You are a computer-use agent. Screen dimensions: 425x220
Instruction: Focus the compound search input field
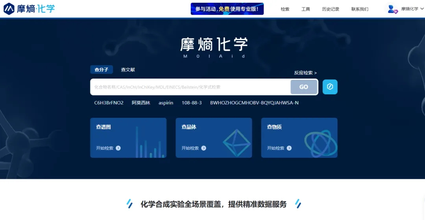click(190, 87)
